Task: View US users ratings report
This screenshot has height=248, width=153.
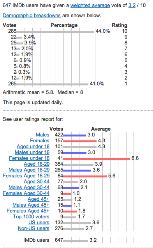Action: point(39,223)
